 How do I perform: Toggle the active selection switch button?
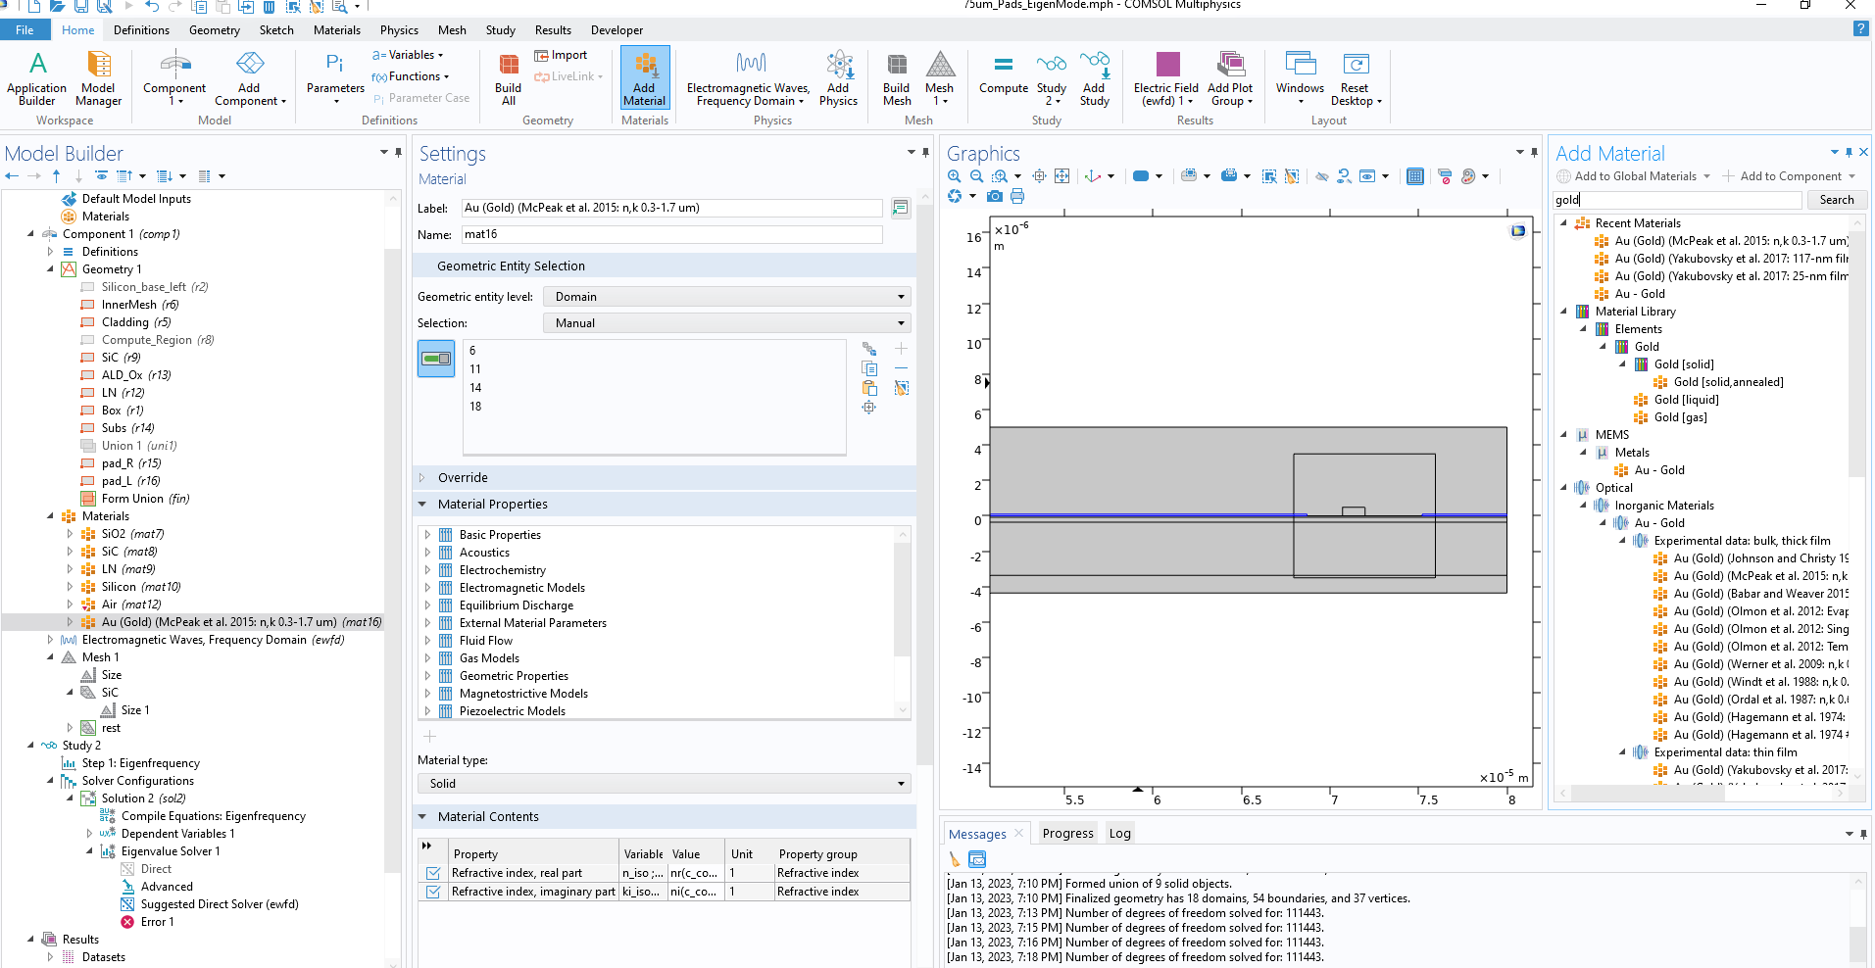tap(436, 359)
